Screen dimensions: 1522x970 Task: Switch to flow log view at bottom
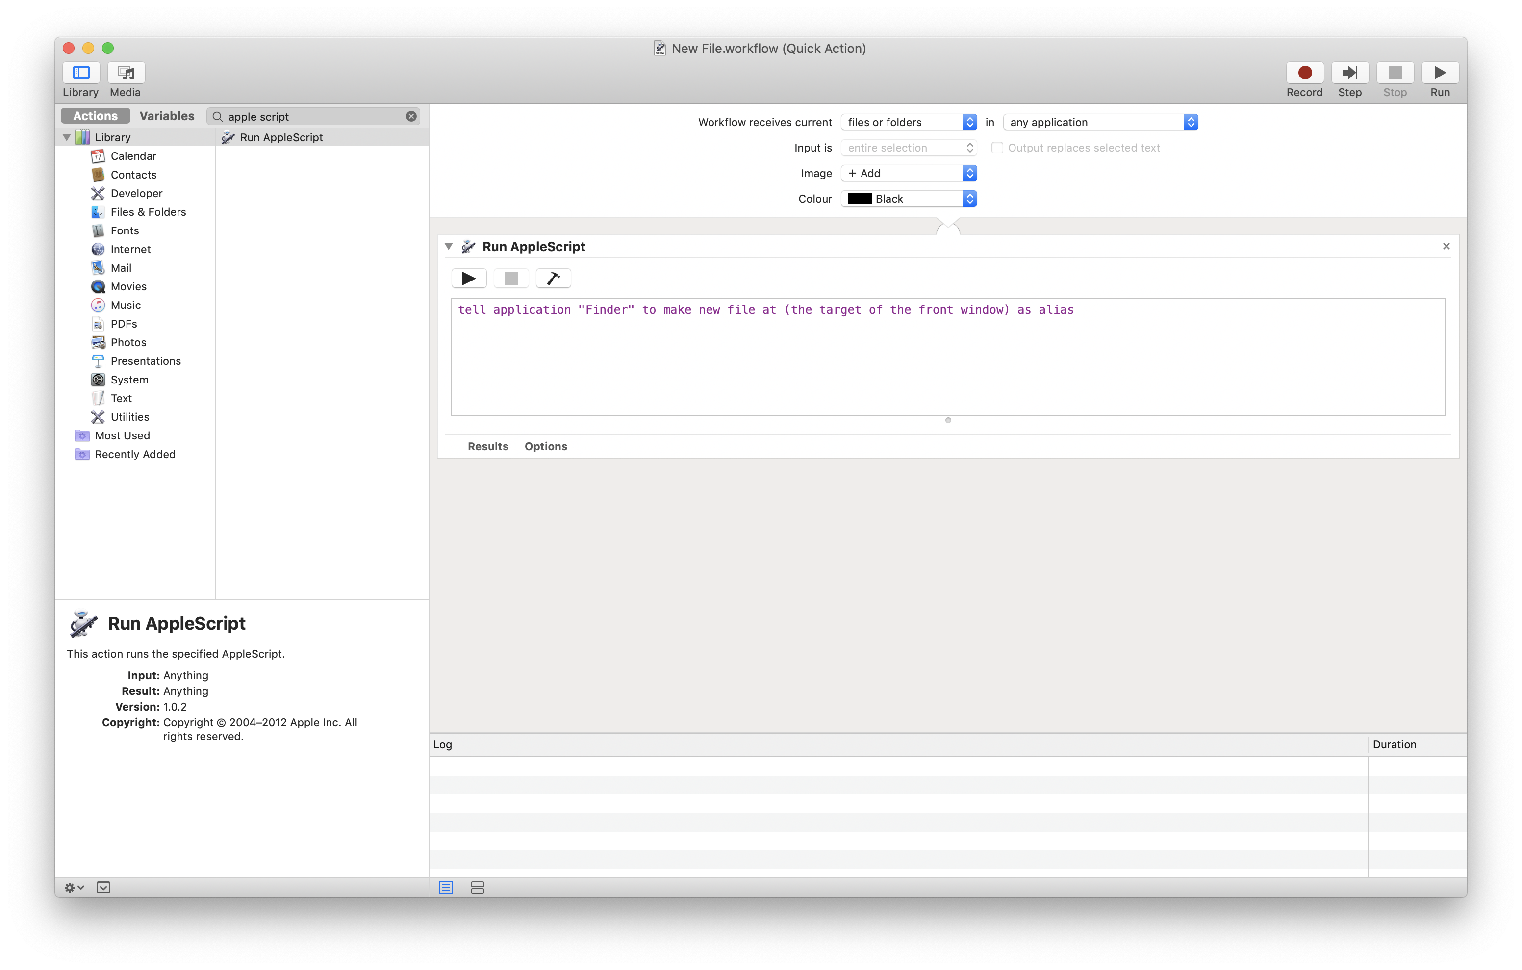click(x=477, y=887)
